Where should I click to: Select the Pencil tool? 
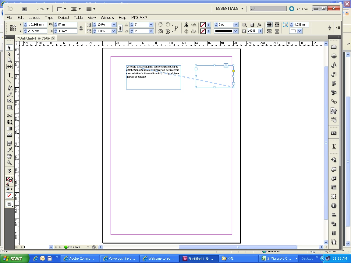[9, 95]
